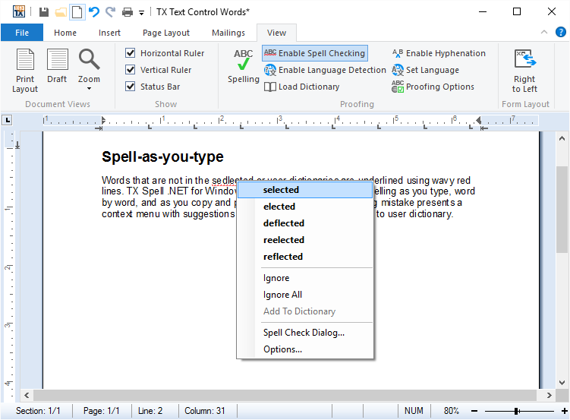Screen dimensions: 570x420
Task: Collapse the ribbon using the chevron
Action: click(543, 33)
